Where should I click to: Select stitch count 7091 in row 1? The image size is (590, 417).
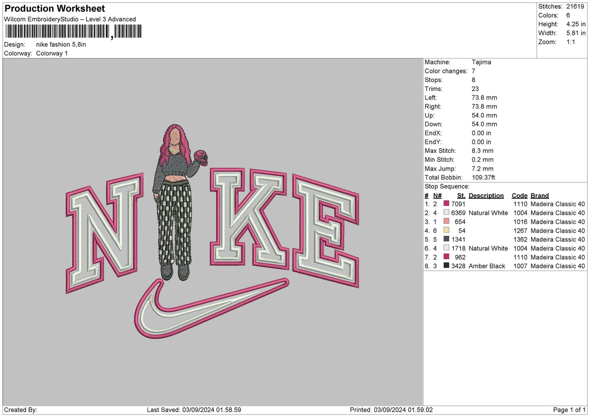pos(458,204)
